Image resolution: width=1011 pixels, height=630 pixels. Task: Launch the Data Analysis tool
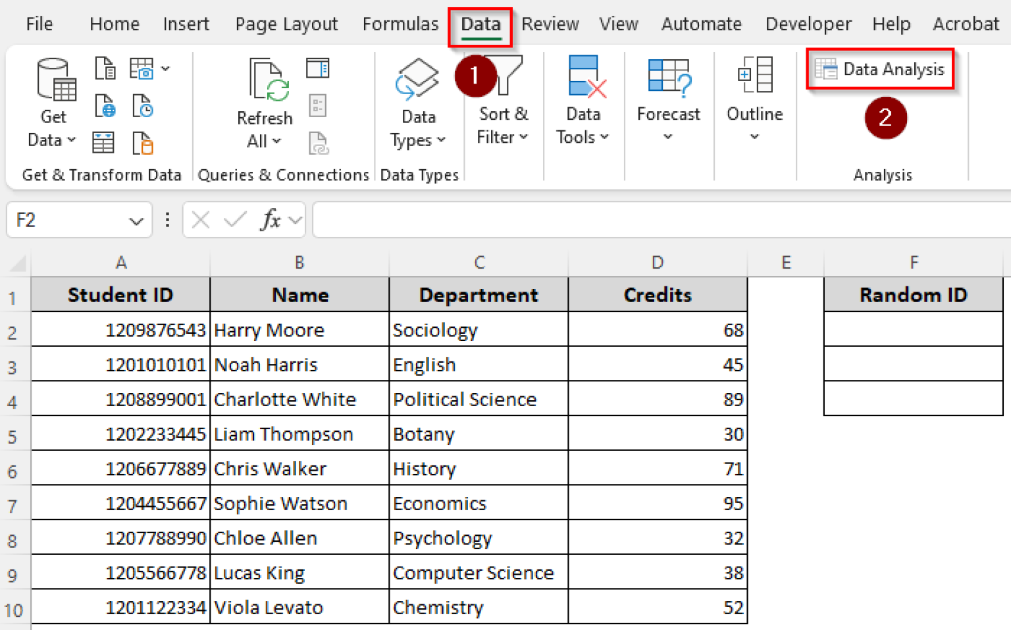tap(880, 68)
